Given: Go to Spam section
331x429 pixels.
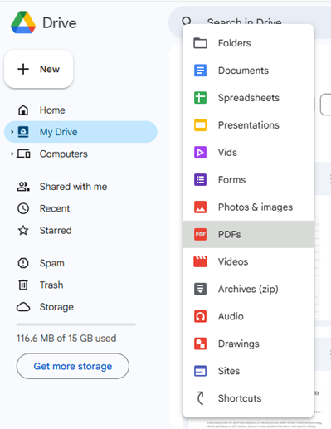Looking at the screenshot, I should pos(80,263).
